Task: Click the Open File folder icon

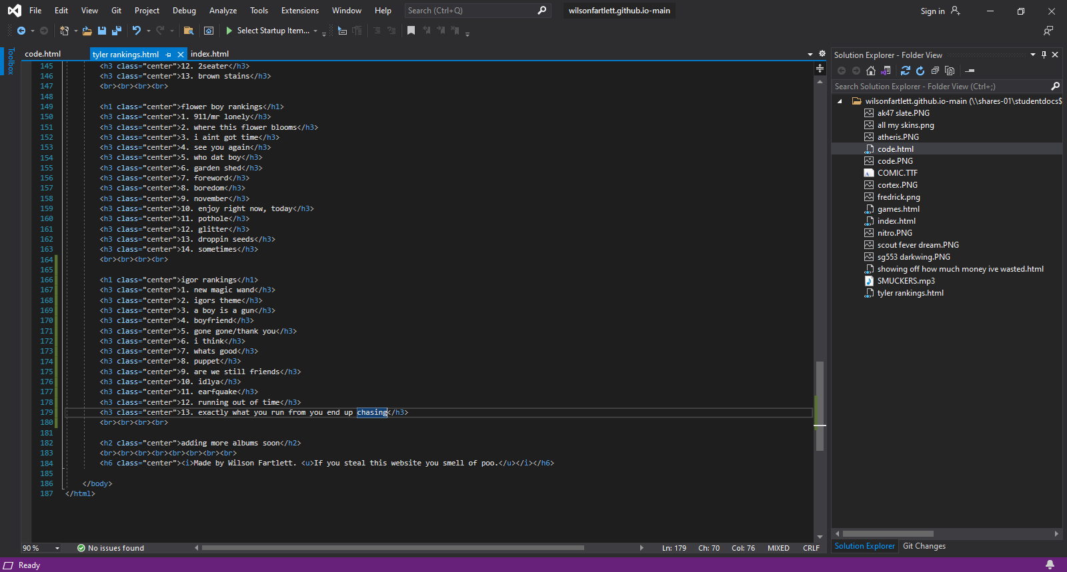Action: (x=87, y=31)
